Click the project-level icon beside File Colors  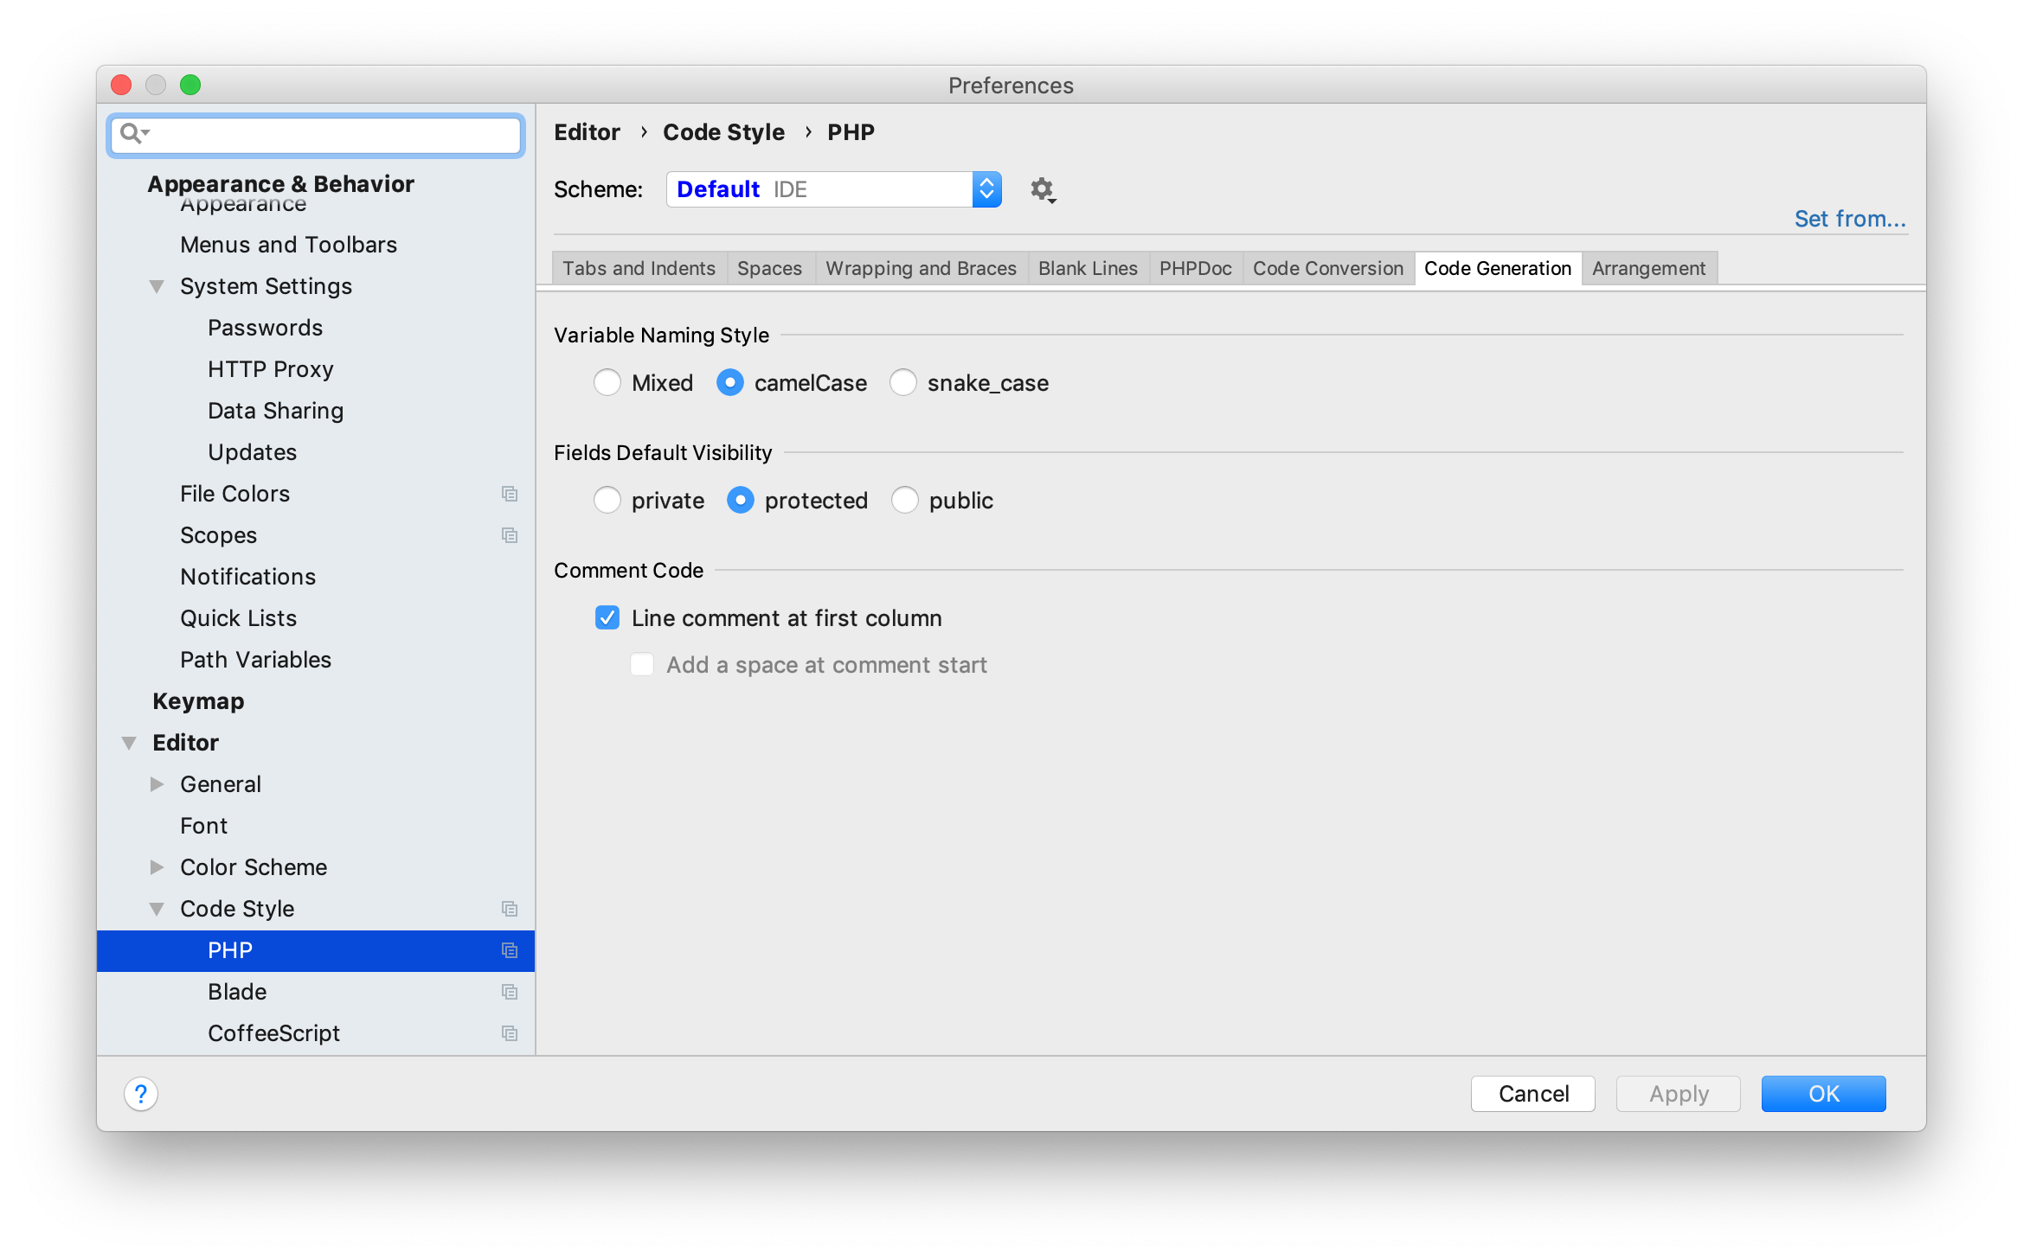(x=510, y=494)
